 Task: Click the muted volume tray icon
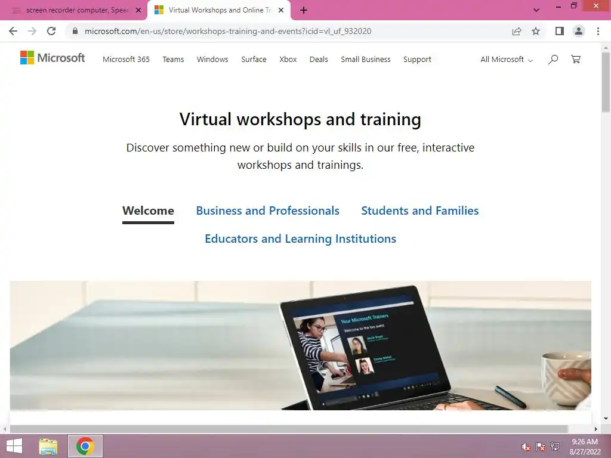tap(526, 447)
